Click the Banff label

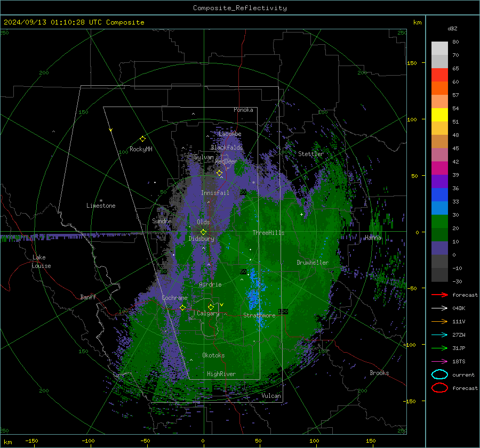tap(88, 297)
